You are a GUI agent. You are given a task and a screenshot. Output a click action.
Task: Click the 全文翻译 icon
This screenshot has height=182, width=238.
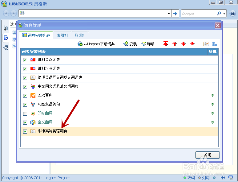[33, 122]
